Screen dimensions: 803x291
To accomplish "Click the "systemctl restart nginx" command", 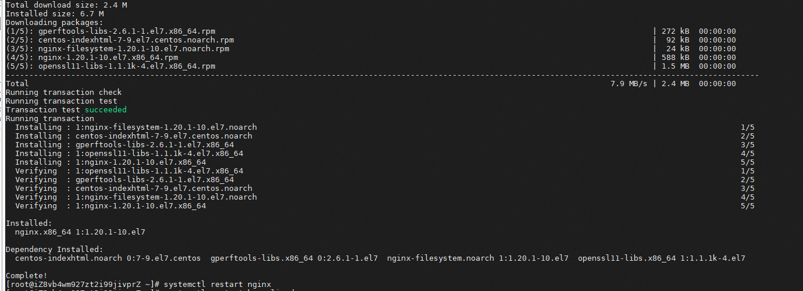I will click(x=217, y=284).
